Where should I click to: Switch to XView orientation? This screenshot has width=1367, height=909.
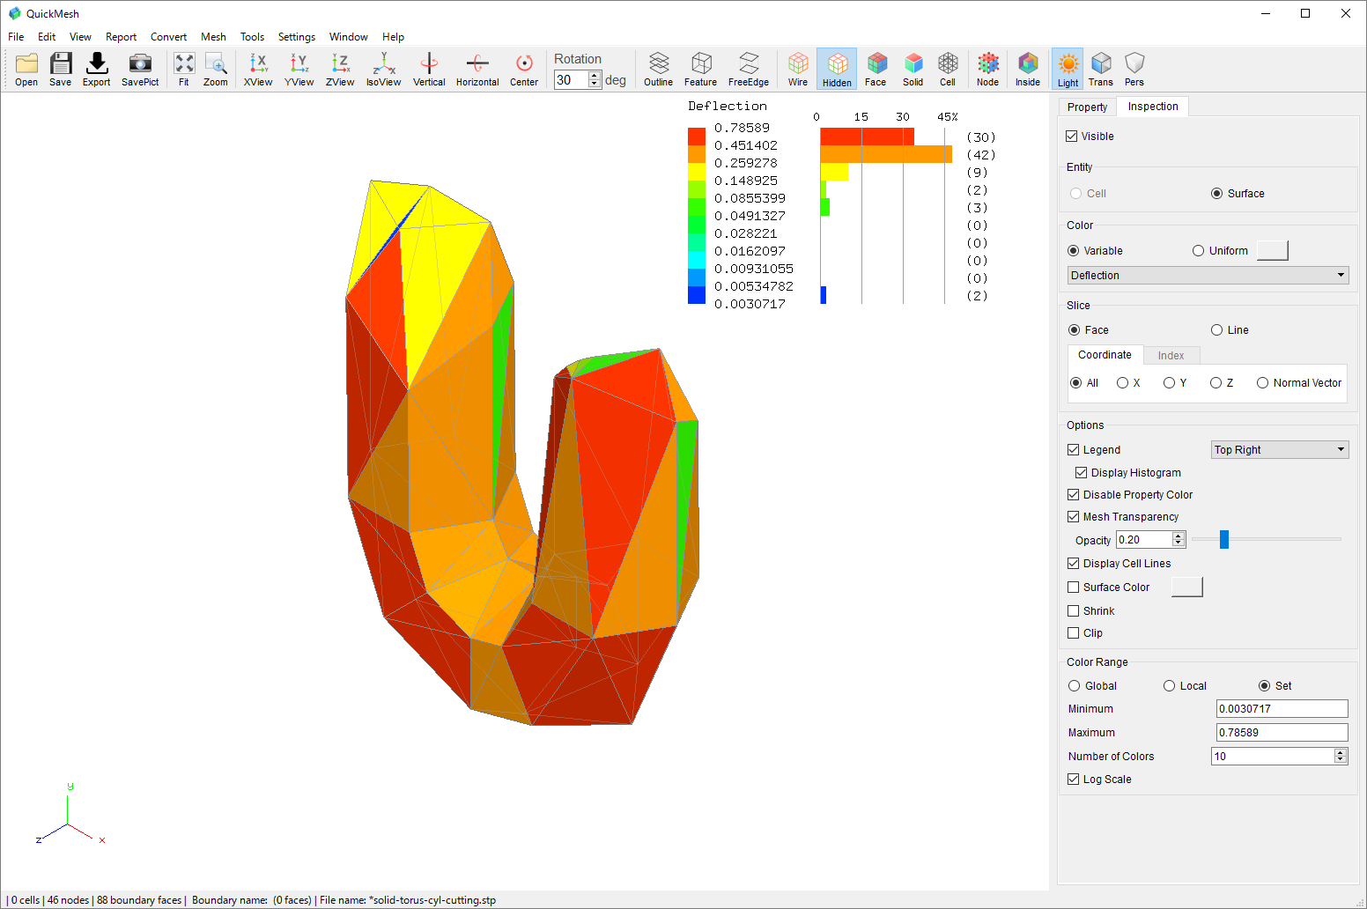point(258,69)
